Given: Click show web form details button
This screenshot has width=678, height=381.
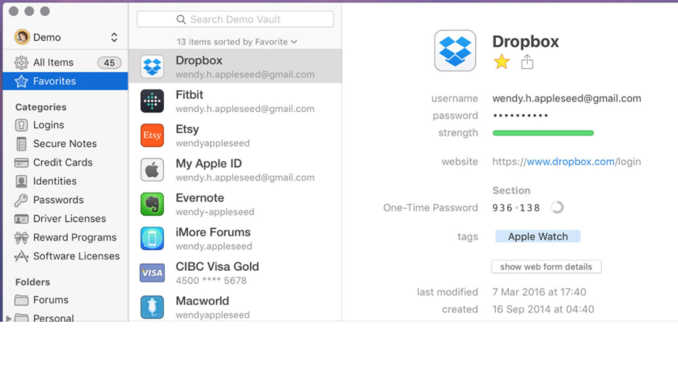Looking at the screenshot, I should [546, 267].
